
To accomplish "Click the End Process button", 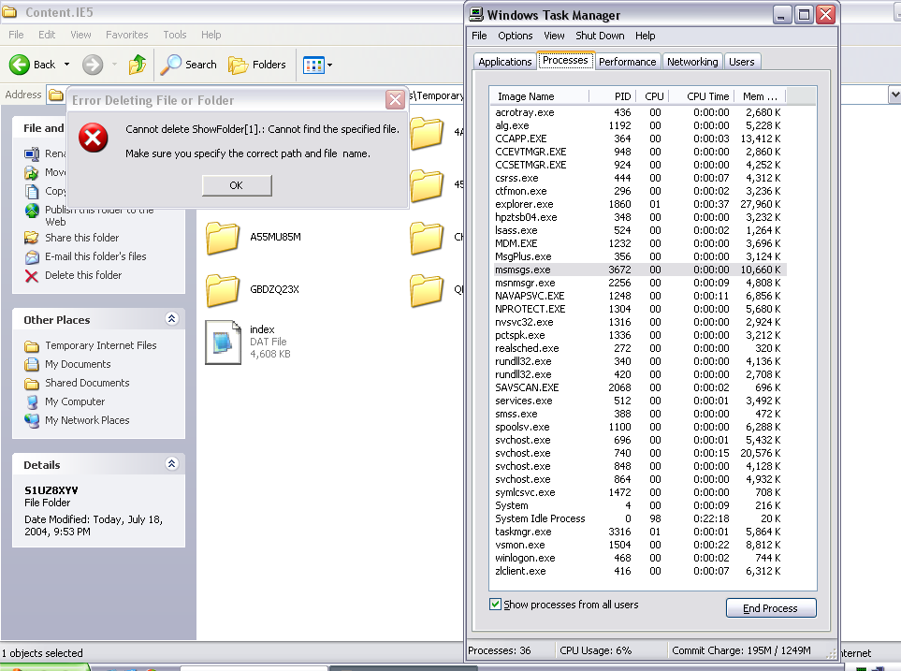I will [x=771, y=608].
